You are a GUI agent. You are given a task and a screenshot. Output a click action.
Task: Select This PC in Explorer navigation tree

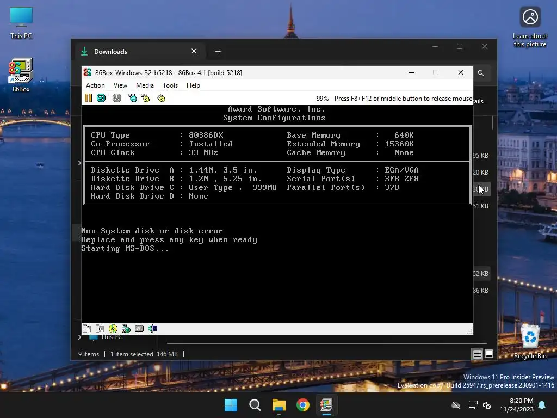click(x=112, y=337)
